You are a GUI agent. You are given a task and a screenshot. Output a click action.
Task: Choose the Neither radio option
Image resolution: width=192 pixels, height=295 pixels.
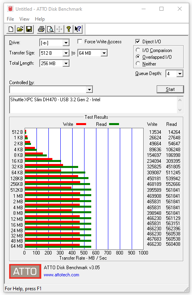[138, 64]
